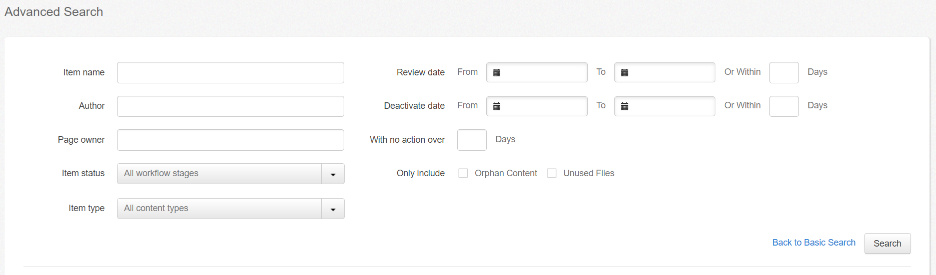The width and height of the screenshot is (936, 275).
Task: Click the With no action over label
Action: point(407,140)
